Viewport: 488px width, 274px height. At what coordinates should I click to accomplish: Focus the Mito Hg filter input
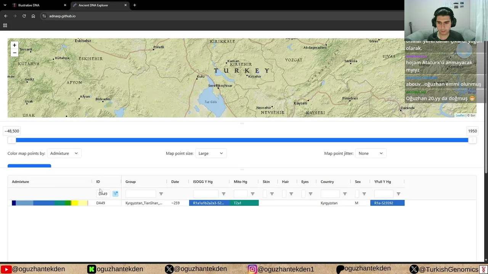(x=241, y=194)
